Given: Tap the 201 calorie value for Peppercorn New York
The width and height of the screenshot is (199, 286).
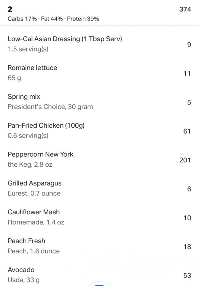Looking at the screenshot, I should [185, 160].
